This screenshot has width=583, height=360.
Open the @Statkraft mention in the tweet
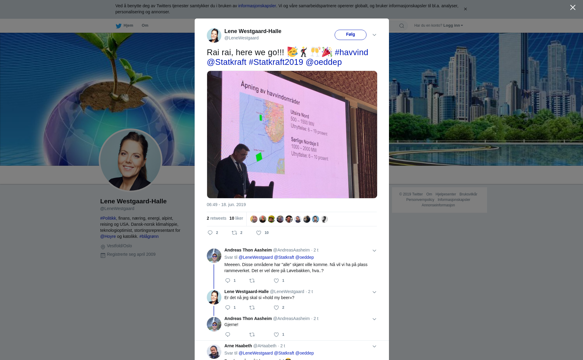[227, 62]
